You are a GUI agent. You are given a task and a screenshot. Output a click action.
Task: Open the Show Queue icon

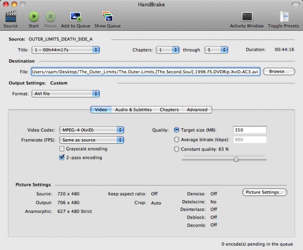coord(108,16)
